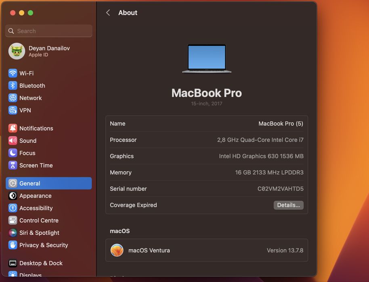Select Desktop & Dock label
Screen dimensions: 369x282
41,263
